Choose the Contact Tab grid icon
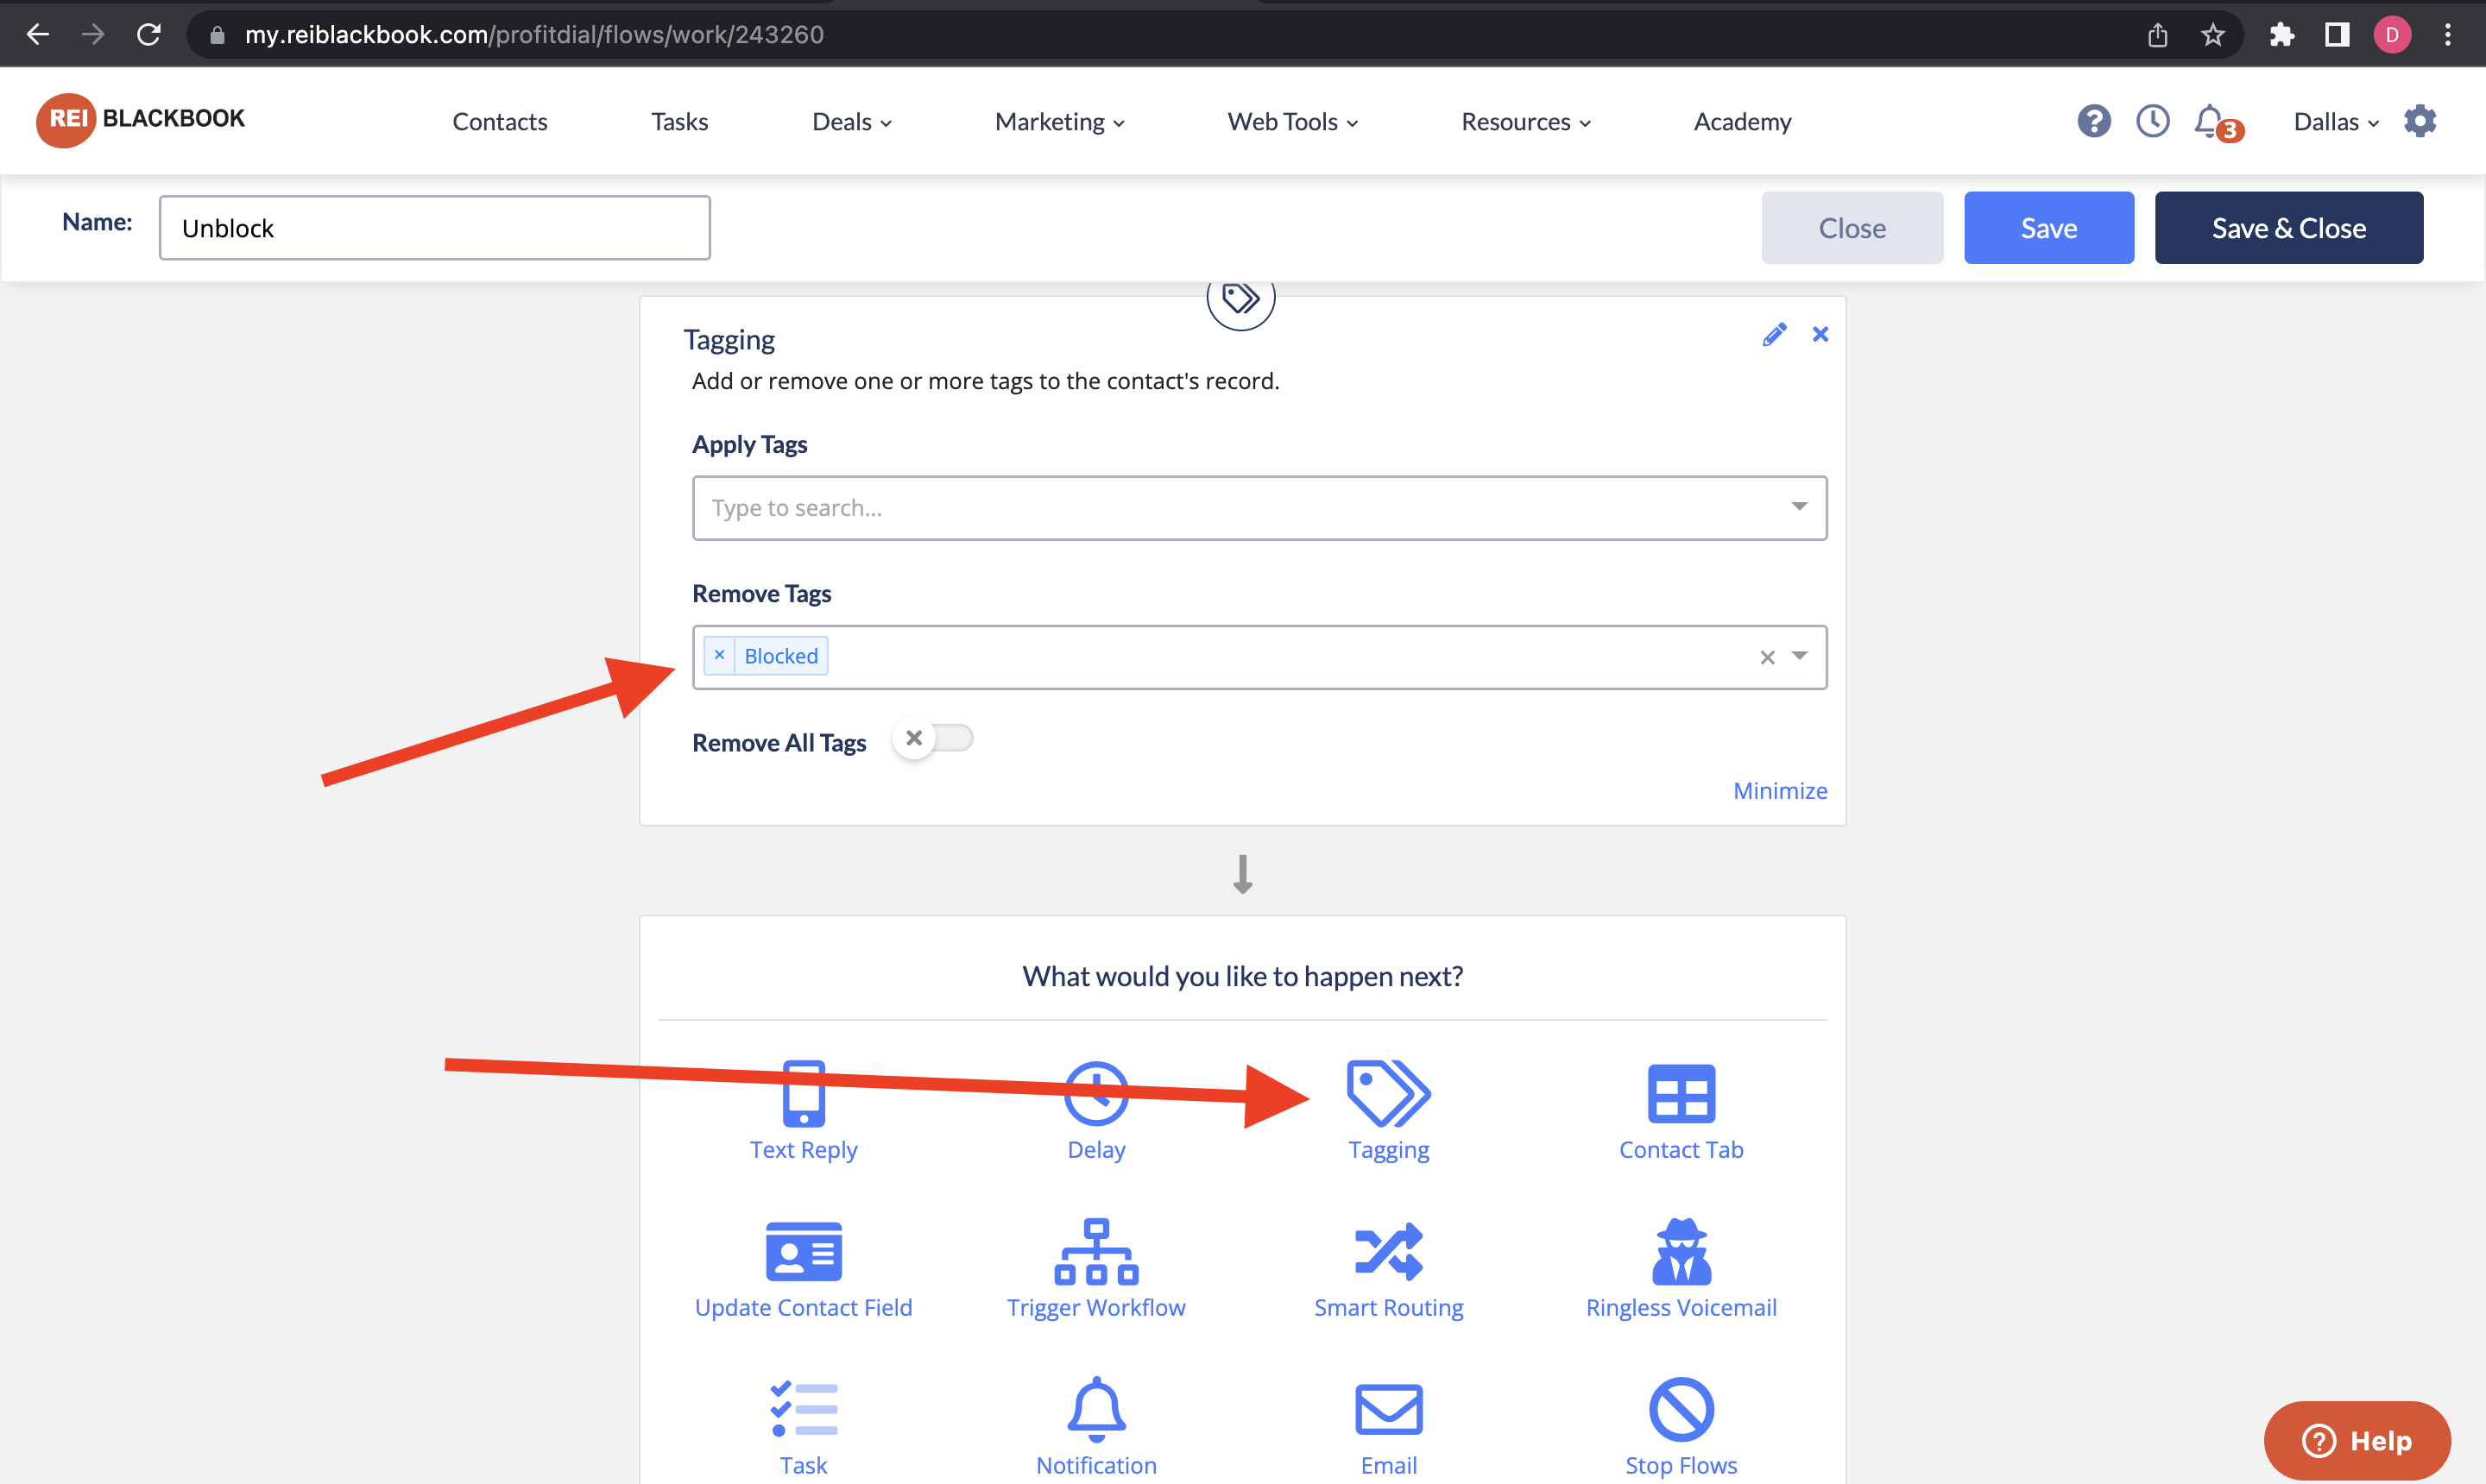This screenshot has width=2486, height=1484. pos(1681,1093)
